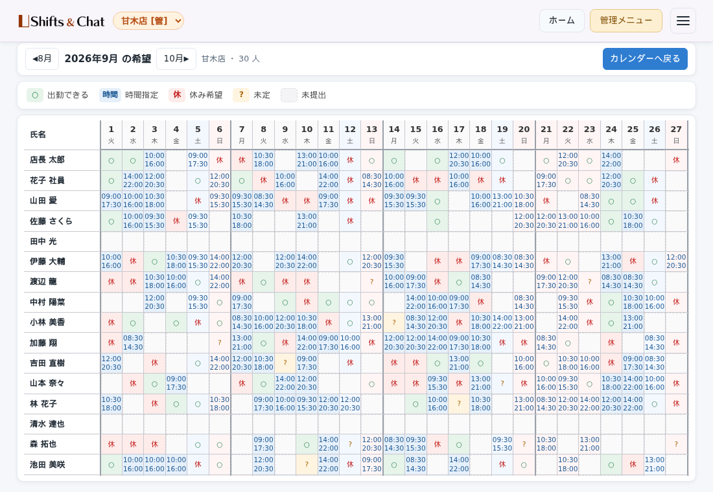Click 加藤 翔's ? on day 6
The height and width of the screenshot is (492, 713).
coord(220,343)
